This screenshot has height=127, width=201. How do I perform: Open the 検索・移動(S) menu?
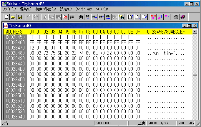click(x=46, y=9)
